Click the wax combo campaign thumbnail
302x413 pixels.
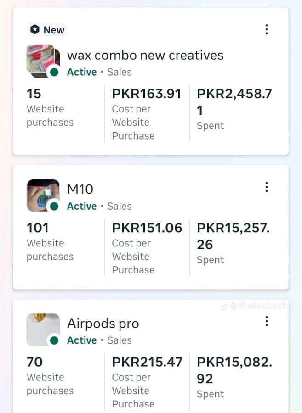pyautogui.click(x=43, y=61)
